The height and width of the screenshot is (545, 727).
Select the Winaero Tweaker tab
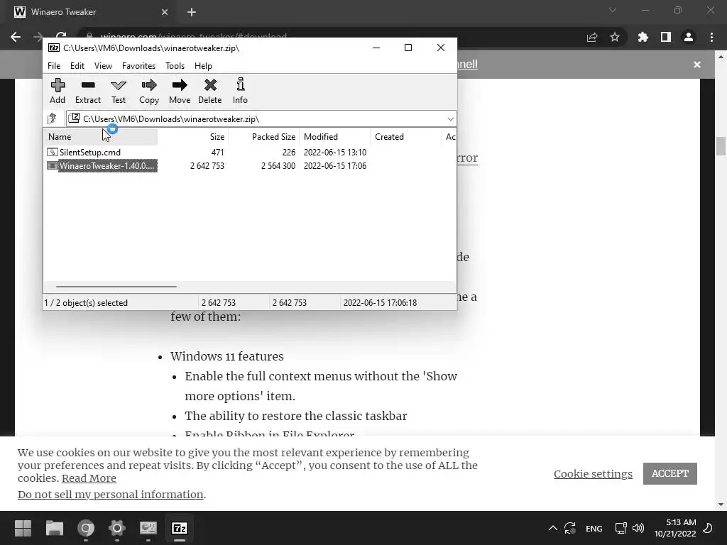pos(91,12)
